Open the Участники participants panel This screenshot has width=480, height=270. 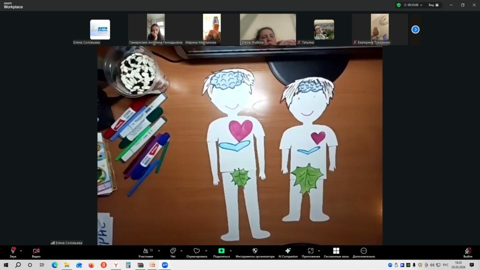coord(145,251)
